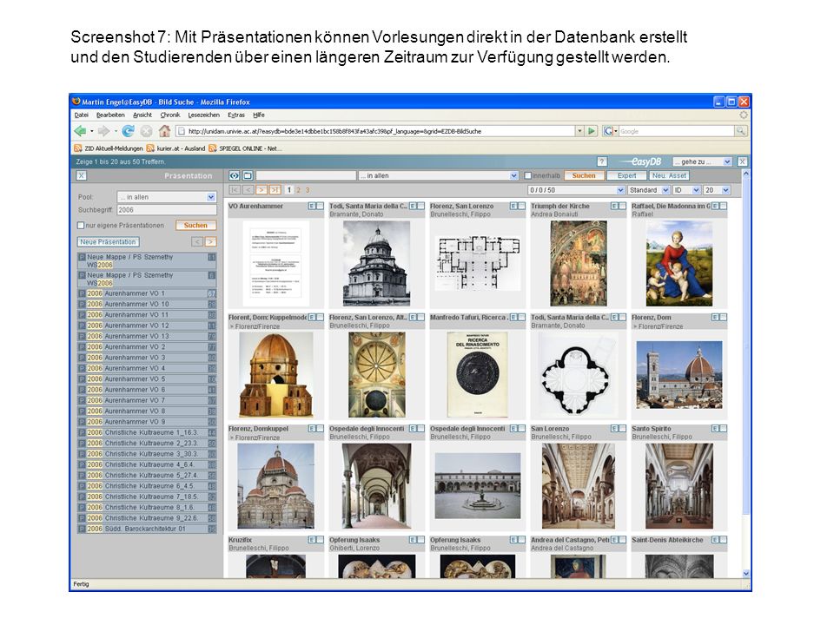The height and width of the screenshot is (625, 834).
Task: Click the Neu: Asset button
Action: (669, 175)
